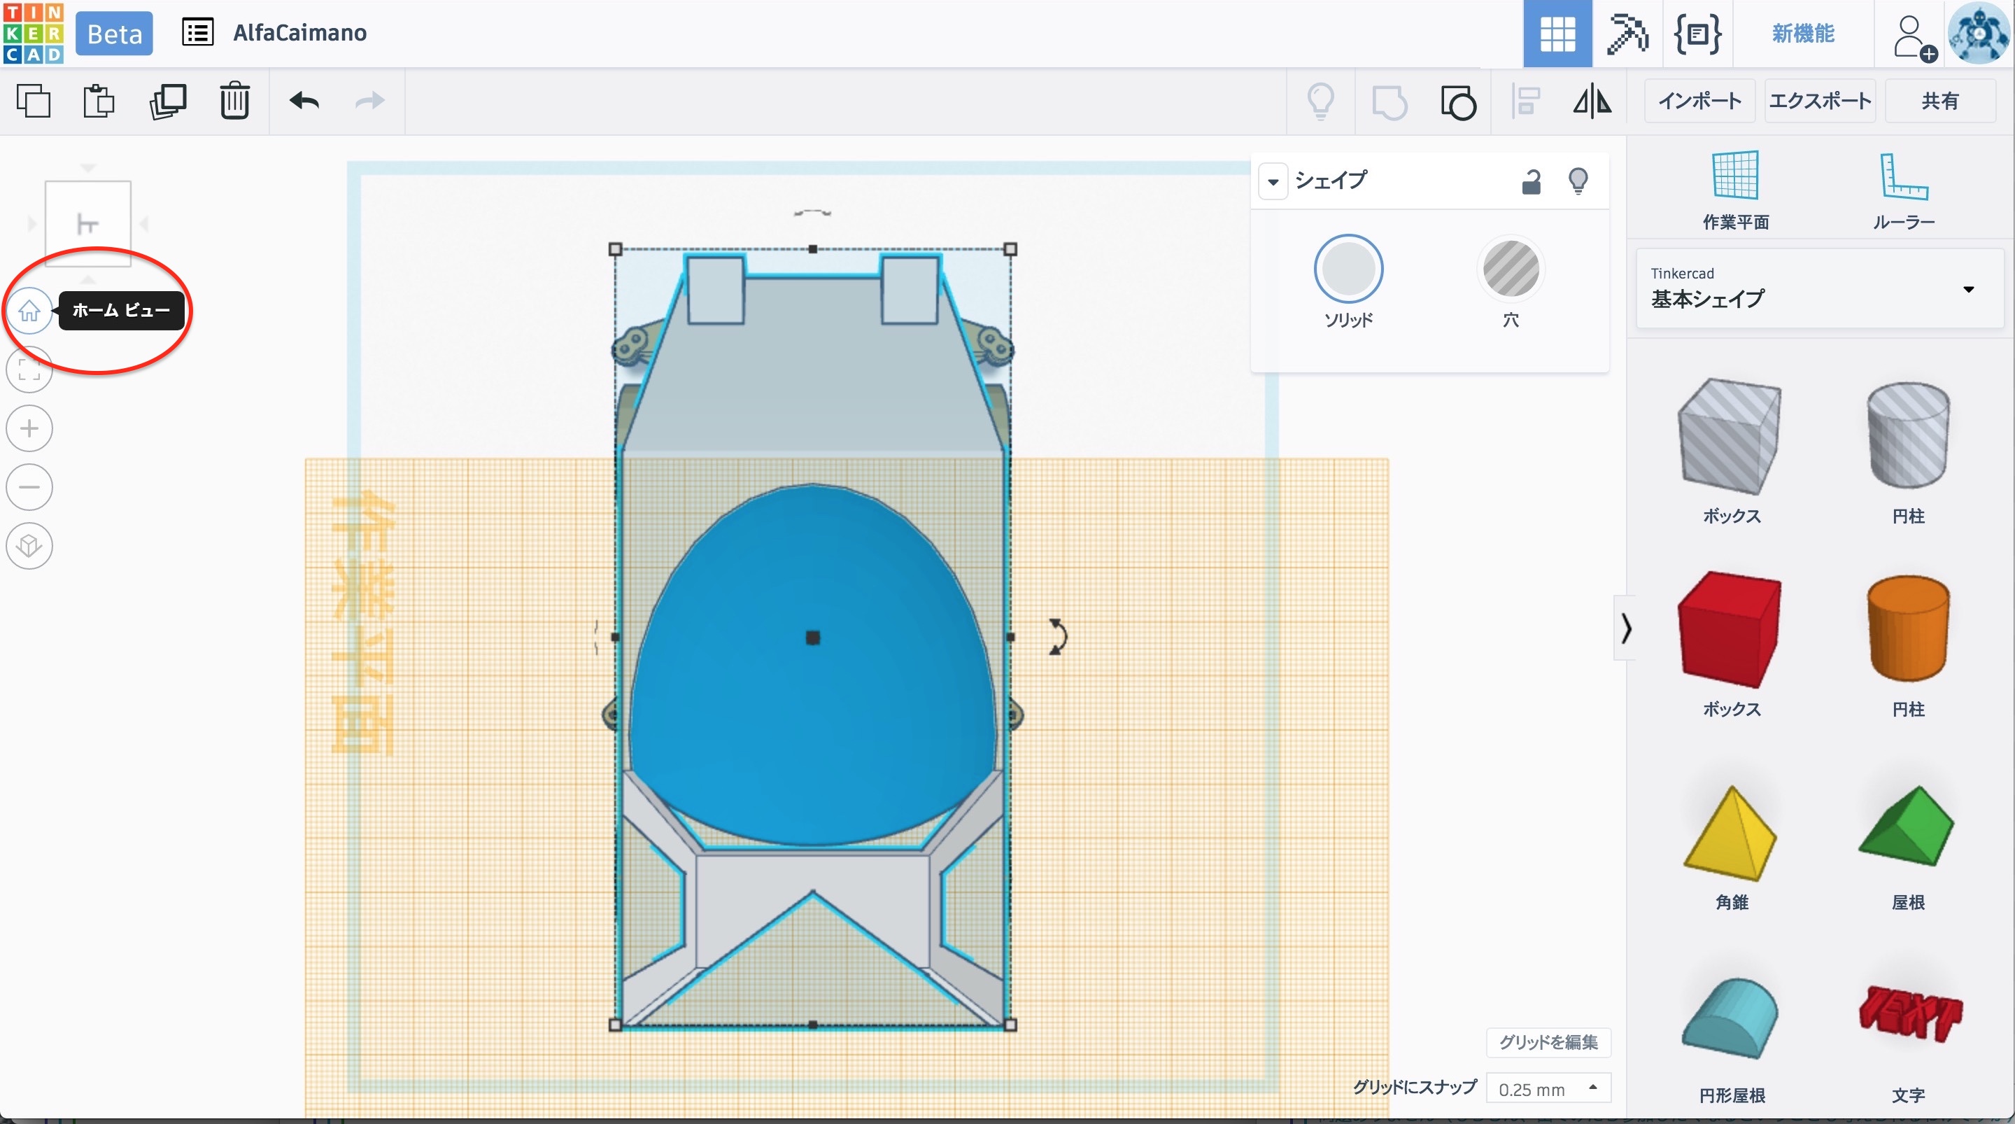The height and width of the screenshot is (1124, 2015).
Task: Collapse the shapes sidebar with the chevron
Action: pyautogui.click(x=1625, y=628)
